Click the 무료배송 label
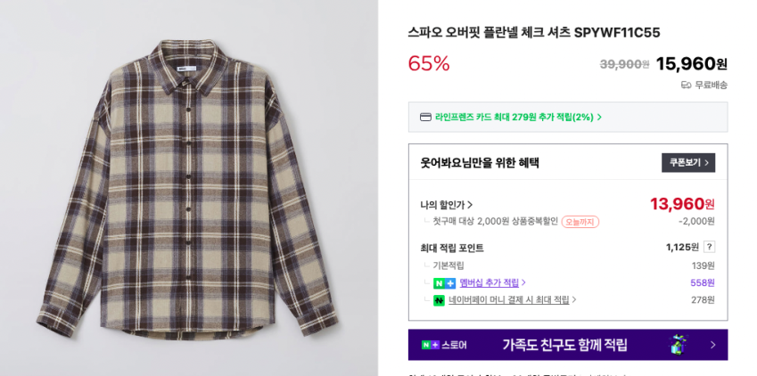757x376 pixels. [711, 85]
